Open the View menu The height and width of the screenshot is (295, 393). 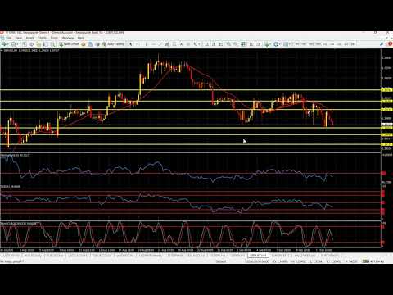(x=19, y=38)
